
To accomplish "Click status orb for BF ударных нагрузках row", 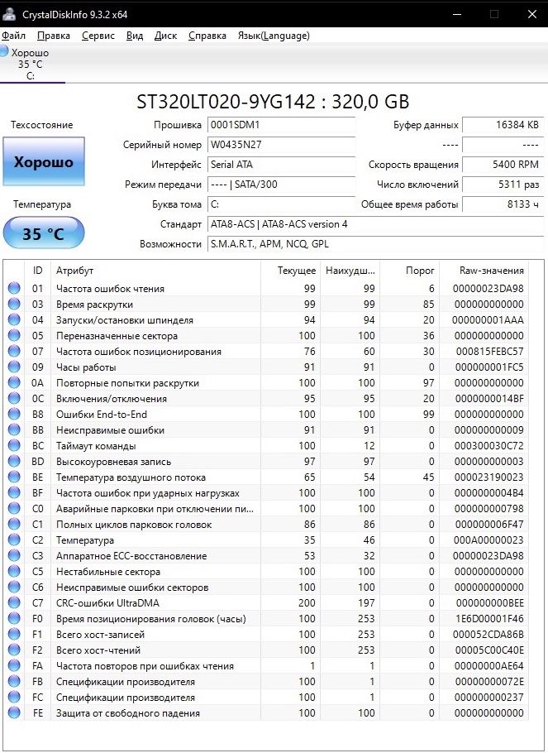I will click(14, 492).
